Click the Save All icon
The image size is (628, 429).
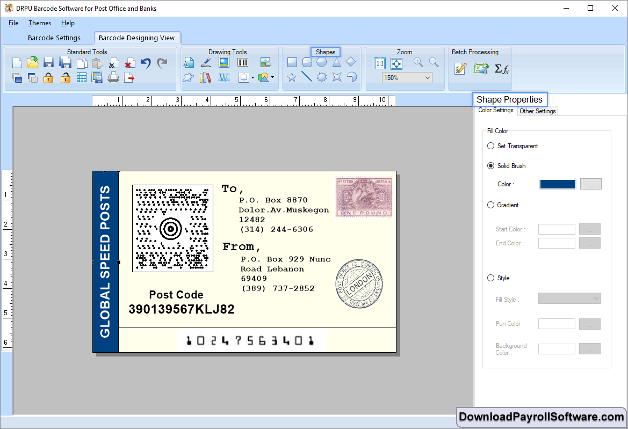pos(65,62)
